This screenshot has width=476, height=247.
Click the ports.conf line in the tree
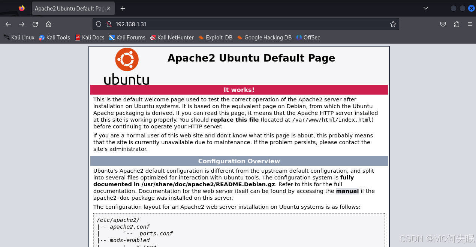(156, 233)
